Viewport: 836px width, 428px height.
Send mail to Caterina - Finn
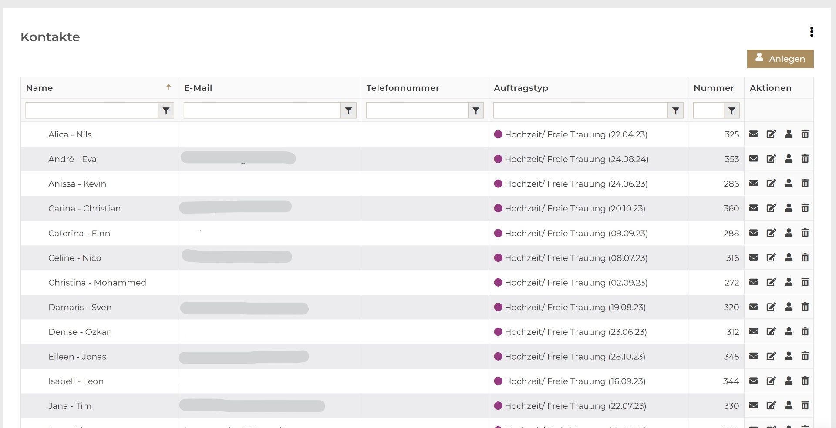(x=753, y=233)
